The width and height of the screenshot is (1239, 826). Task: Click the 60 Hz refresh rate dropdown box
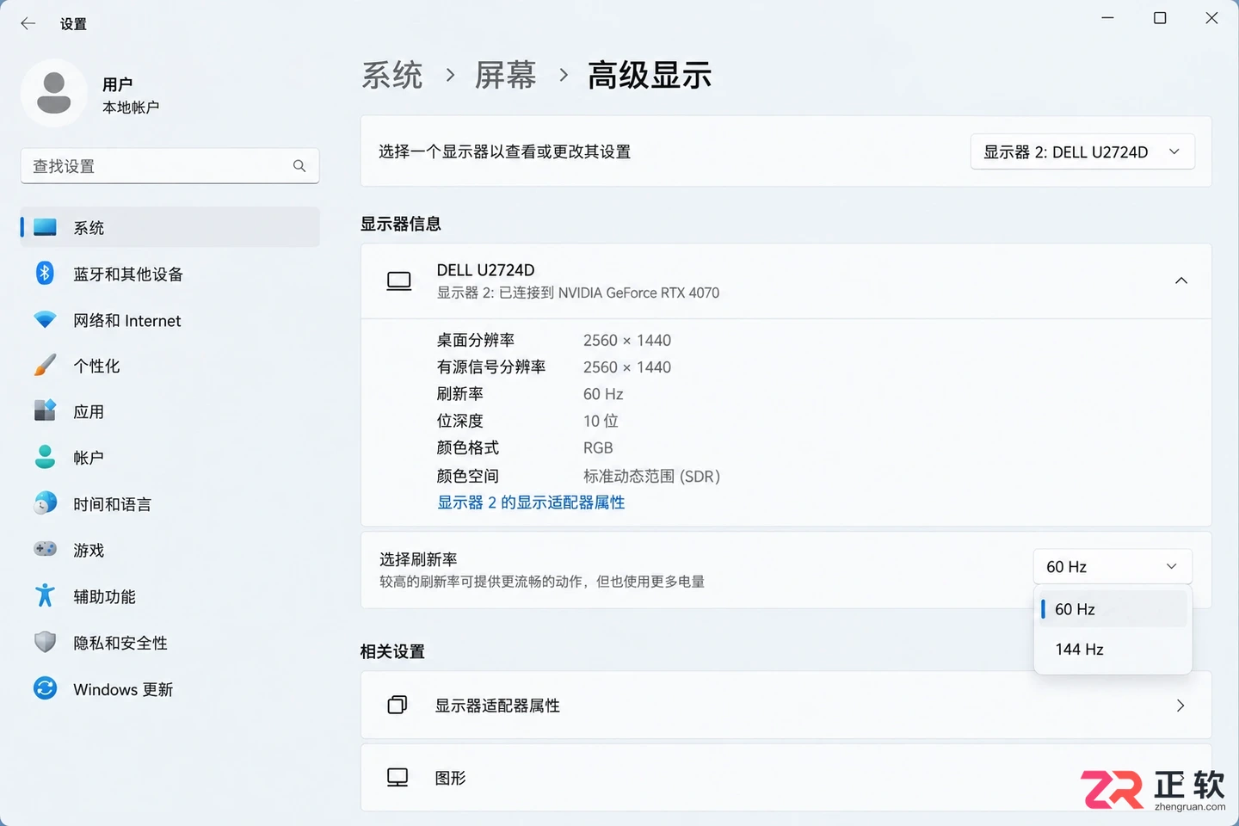(1113, 566)
